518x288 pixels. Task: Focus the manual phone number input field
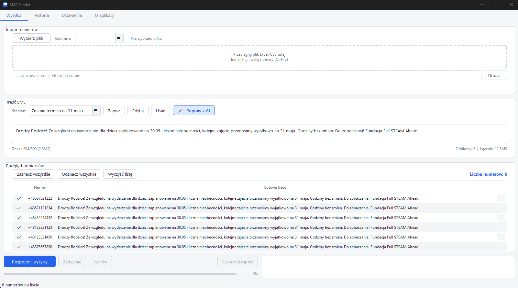pyautogui.click(x=245, y=75)
